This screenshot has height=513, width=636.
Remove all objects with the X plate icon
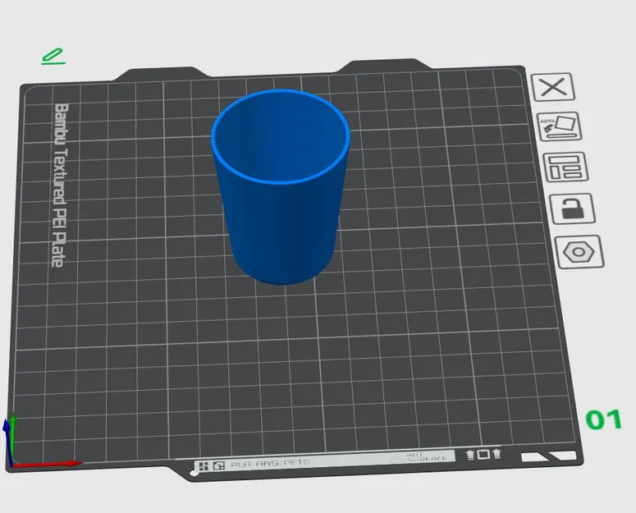pyautogui.click(x=553, y=87)
